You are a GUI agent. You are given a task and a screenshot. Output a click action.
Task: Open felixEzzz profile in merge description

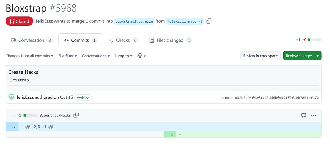click(44, 21)
